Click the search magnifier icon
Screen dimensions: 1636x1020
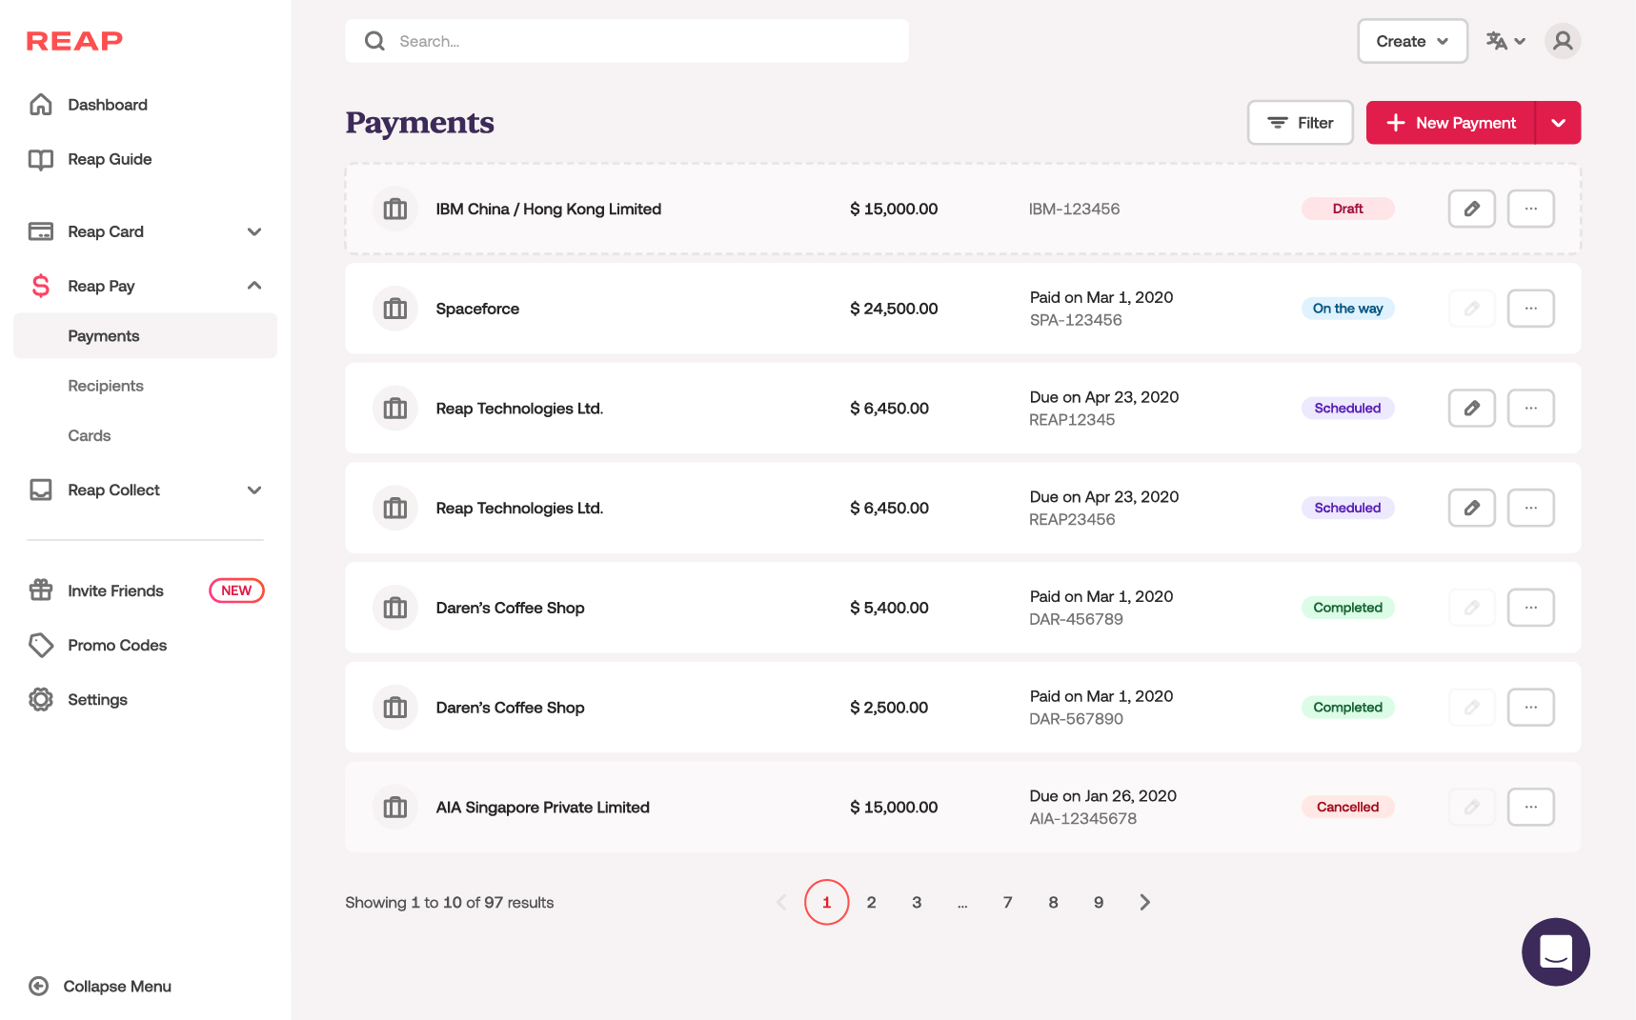click(x=375, y=41)
